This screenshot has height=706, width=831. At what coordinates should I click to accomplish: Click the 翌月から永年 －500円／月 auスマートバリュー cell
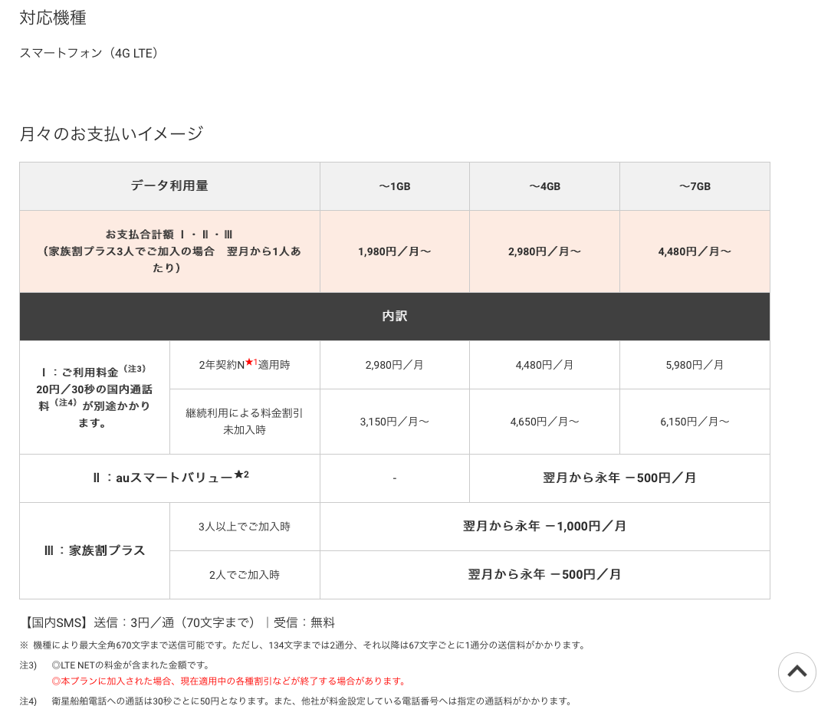pos(619,478)
